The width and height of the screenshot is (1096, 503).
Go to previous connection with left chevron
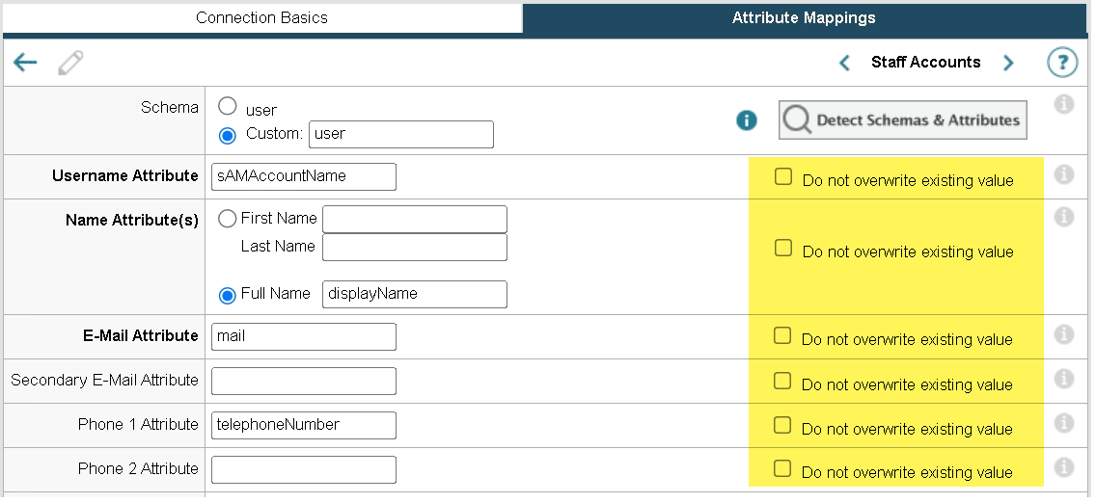pyautogui.click(x=844, y=63)
